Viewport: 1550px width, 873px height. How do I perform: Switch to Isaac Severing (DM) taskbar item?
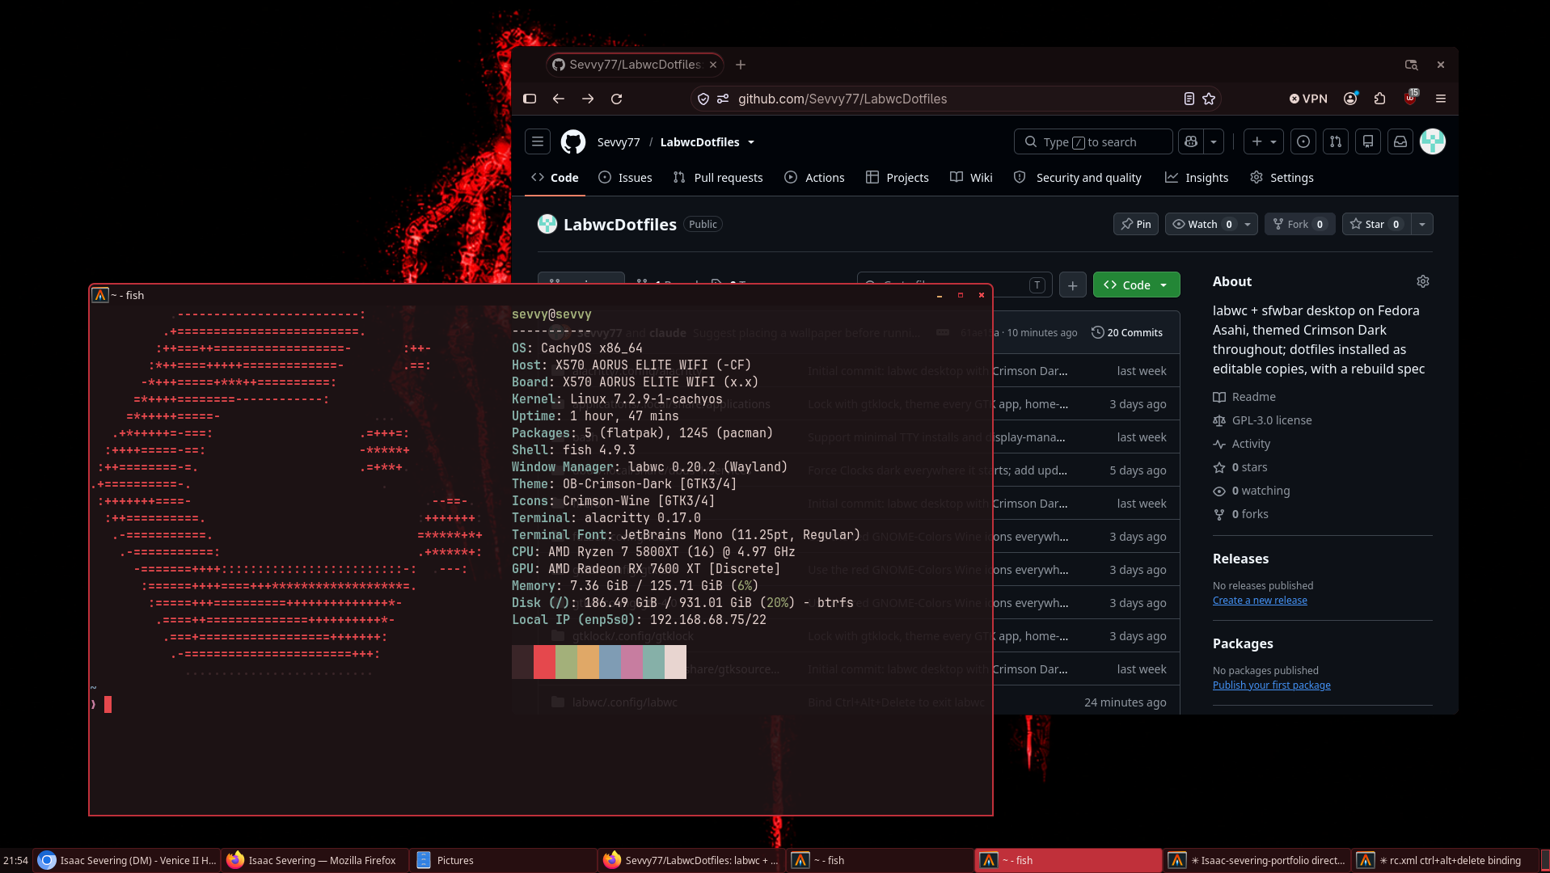127,861
